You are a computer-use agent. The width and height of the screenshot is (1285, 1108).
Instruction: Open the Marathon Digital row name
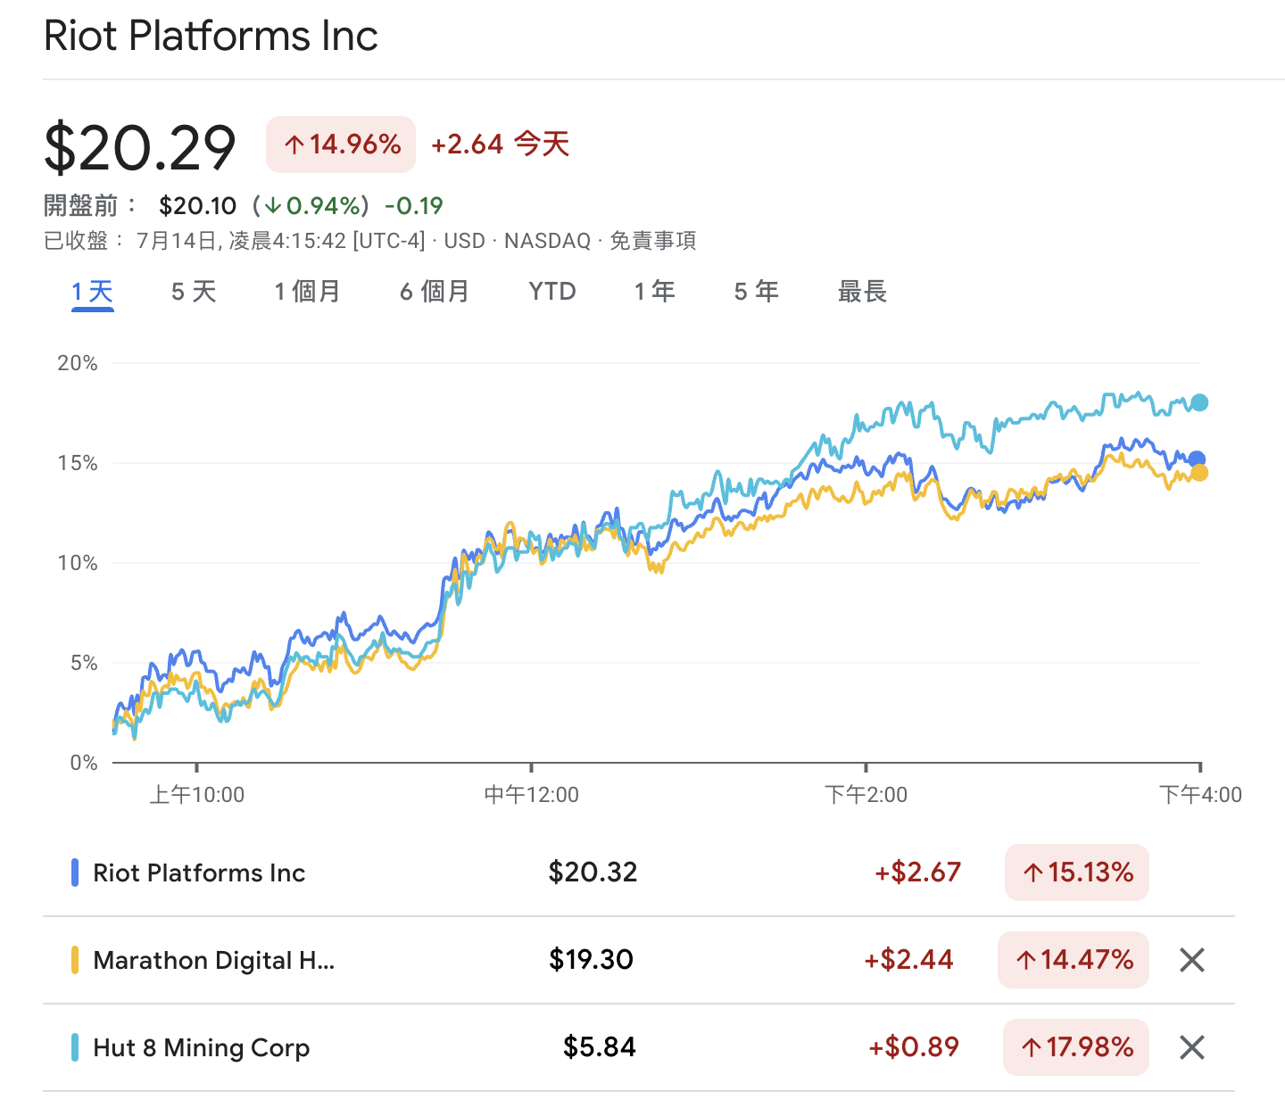pyautogui.click(x=213, y=960)
